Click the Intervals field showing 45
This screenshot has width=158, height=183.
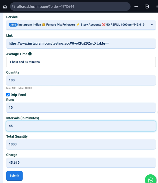click(81, 126)
